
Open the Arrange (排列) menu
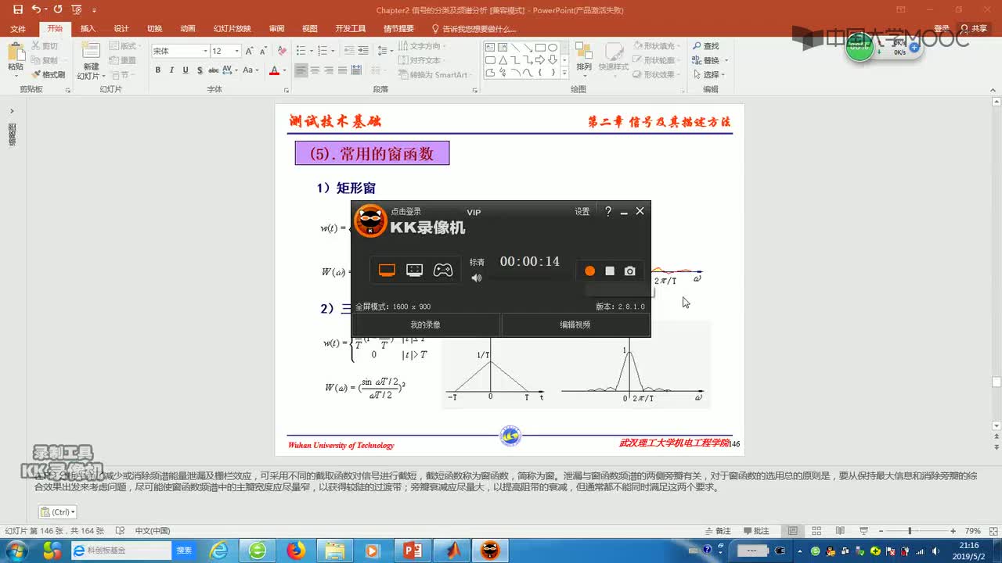point(584,58)
